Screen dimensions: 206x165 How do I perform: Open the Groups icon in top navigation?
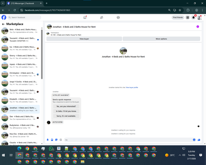coord(118,17)
